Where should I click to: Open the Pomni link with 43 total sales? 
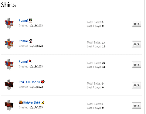coord(23,61)
